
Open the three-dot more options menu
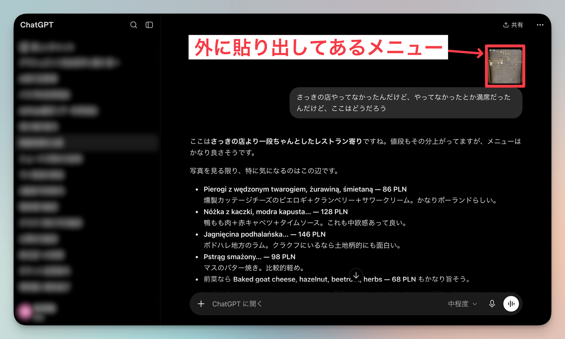pyautogui.click(x=540, y=25)
